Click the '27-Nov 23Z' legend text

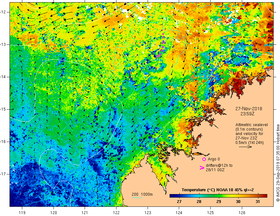point(246,138)
